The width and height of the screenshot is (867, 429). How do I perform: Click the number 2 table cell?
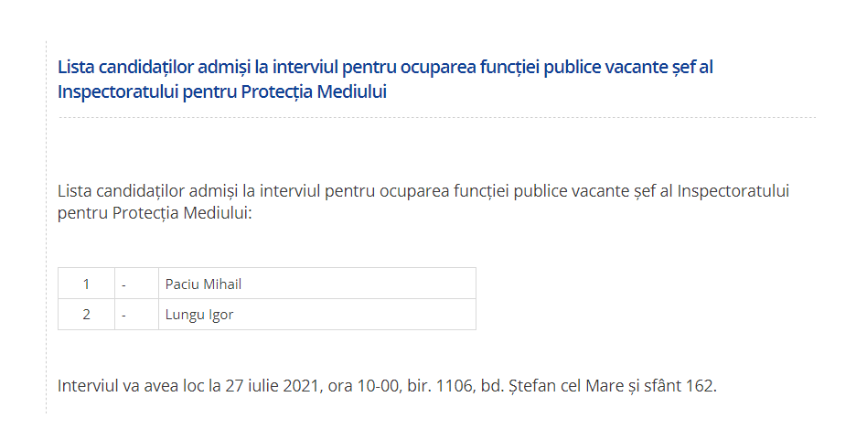click(x=86, y=315)
